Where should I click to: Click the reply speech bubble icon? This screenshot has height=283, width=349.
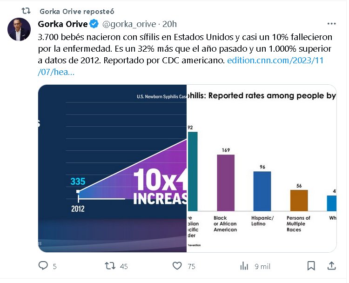coord(43,266)
